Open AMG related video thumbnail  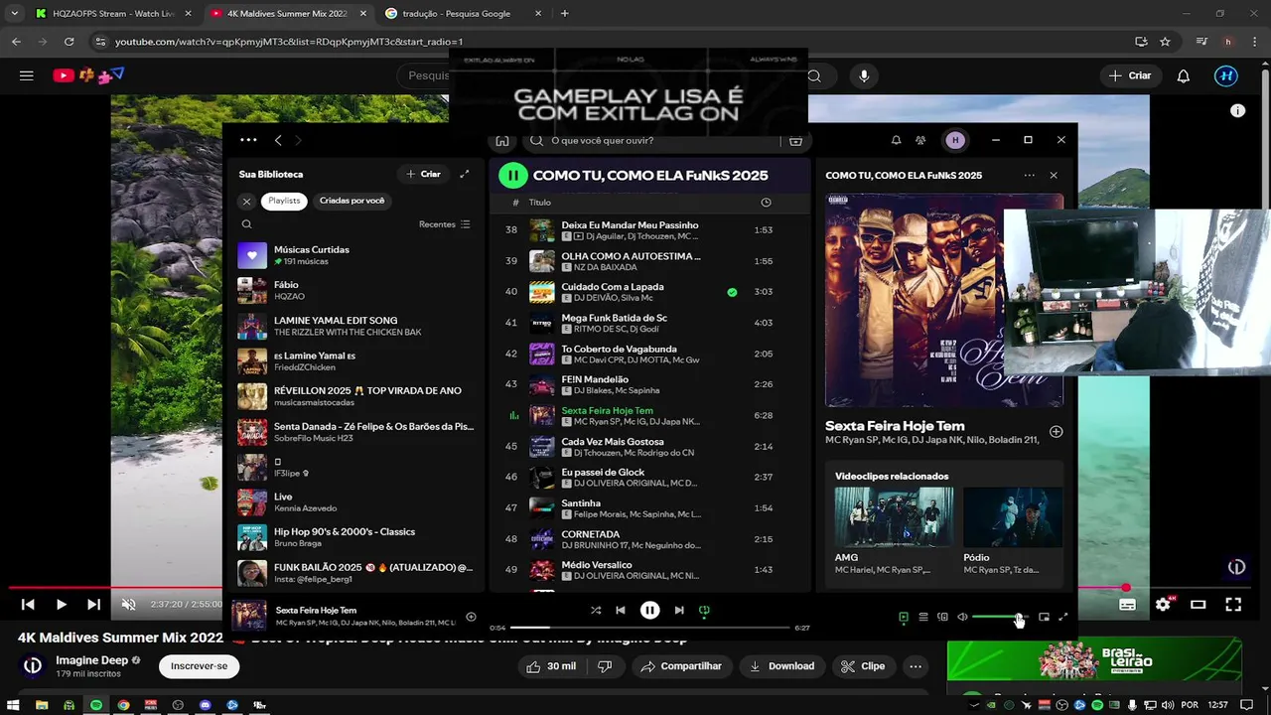(x=894, y=516)
